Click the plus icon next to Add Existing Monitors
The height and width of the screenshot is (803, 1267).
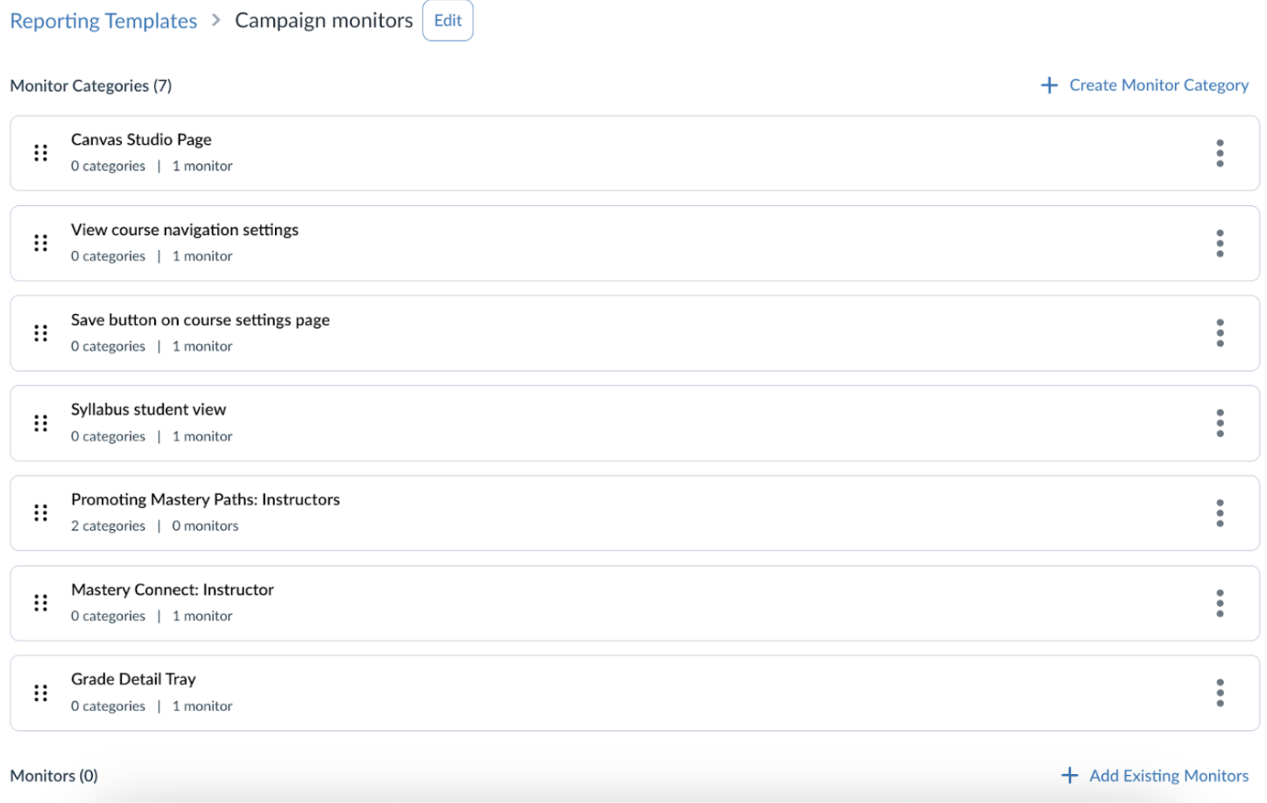pos(1069,776)
